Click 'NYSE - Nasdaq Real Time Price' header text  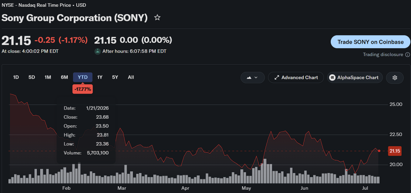37,5
